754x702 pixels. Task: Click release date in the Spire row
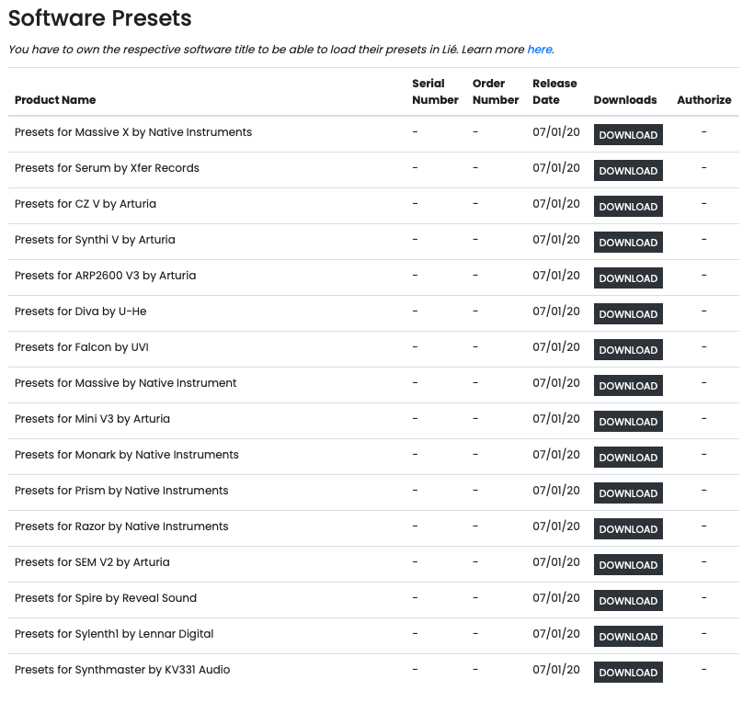556,598
